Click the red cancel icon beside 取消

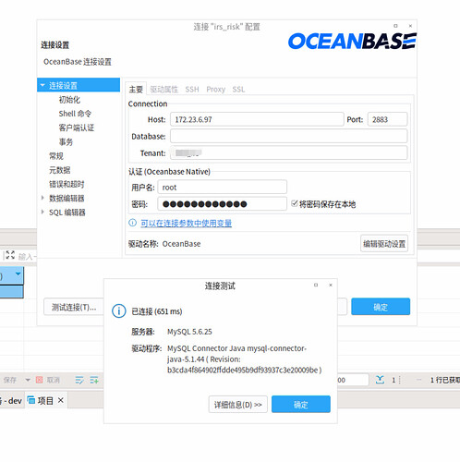[x=39, y=380]
